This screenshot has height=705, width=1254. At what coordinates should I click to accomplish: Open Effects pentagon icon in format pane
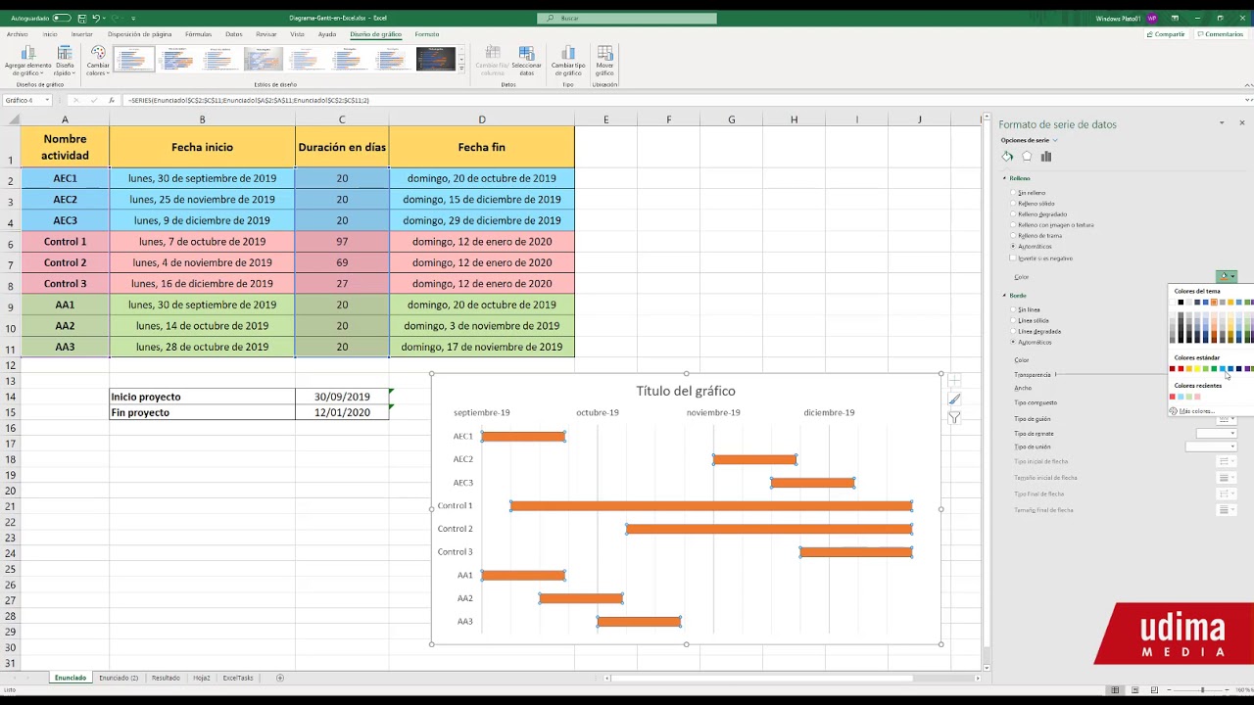tap(1027, 157)
